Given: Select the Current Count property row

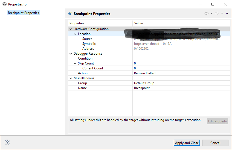Looking at the screenshot, I should tap(149, 68).
